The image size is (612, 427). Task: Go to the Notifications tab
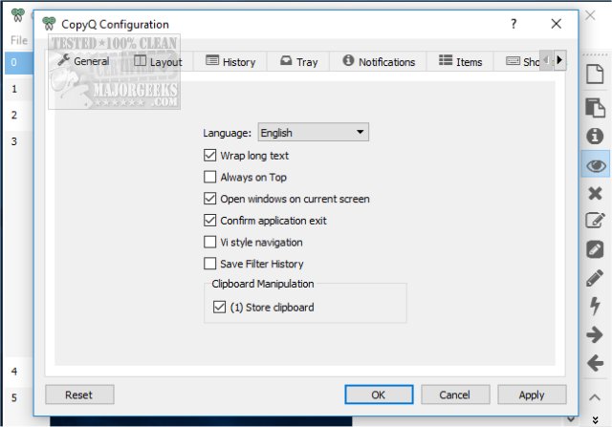(379, 61)
